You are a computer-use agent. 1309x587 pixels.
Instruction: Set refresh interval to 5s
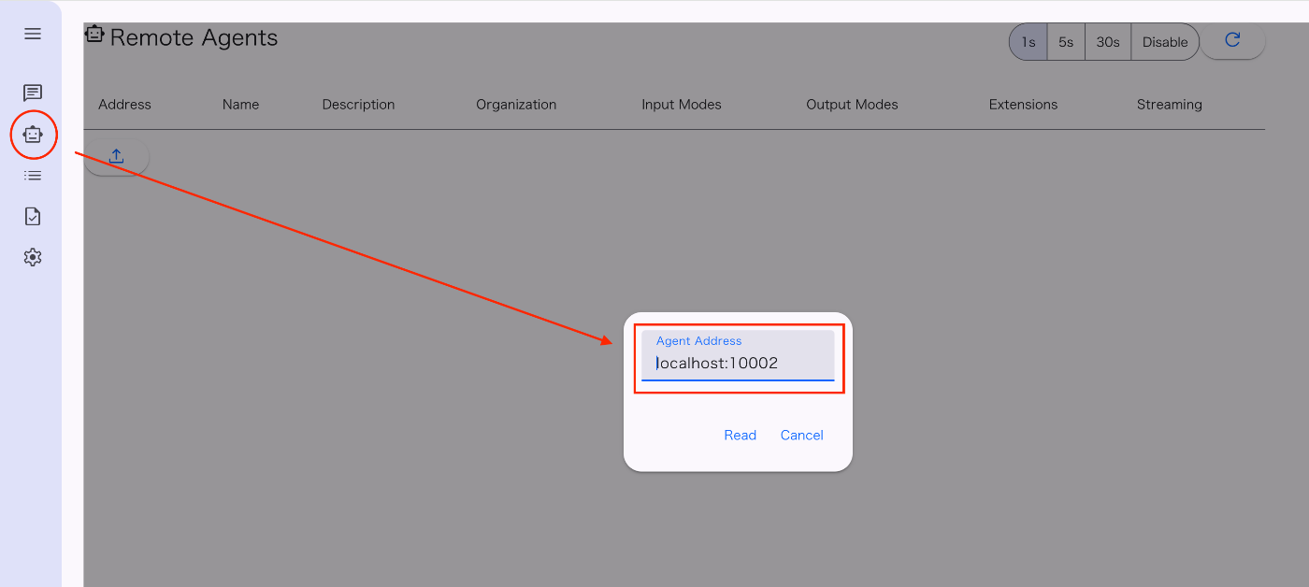[1066, 42]
